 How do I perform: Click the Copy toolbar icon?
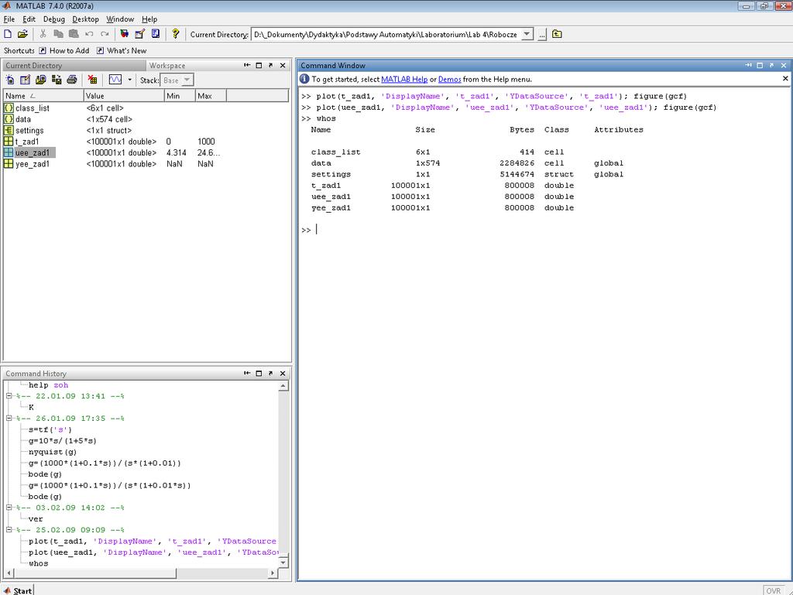[x=58, y=34]
